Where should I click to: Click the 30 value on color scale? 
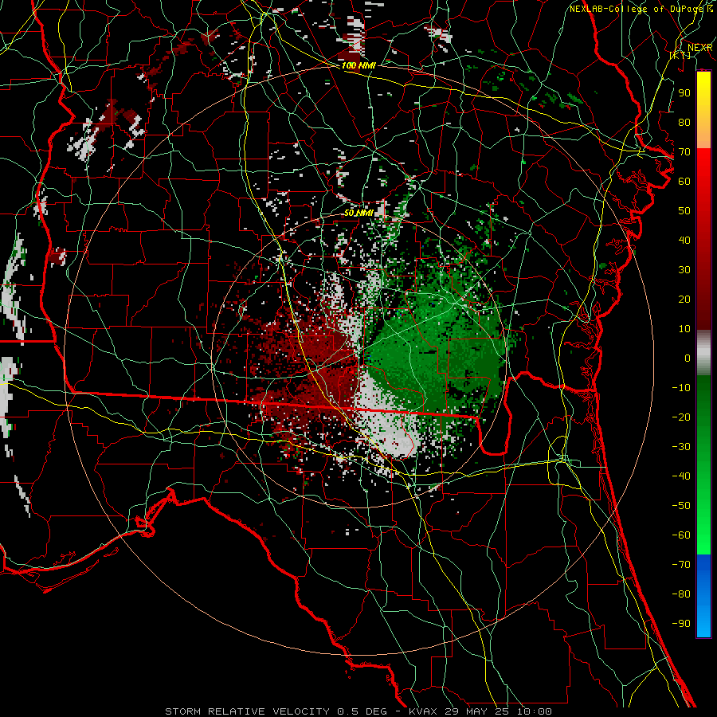click(684, 270)
